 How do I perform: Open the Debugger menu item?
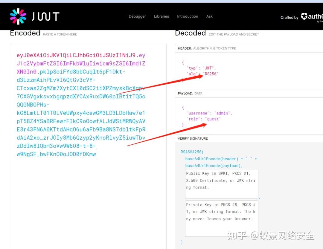click(137, 16)
